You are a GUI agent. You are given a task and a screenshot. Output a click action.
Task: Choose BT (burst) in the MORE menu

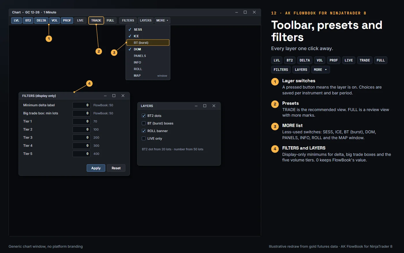(148, 43)
